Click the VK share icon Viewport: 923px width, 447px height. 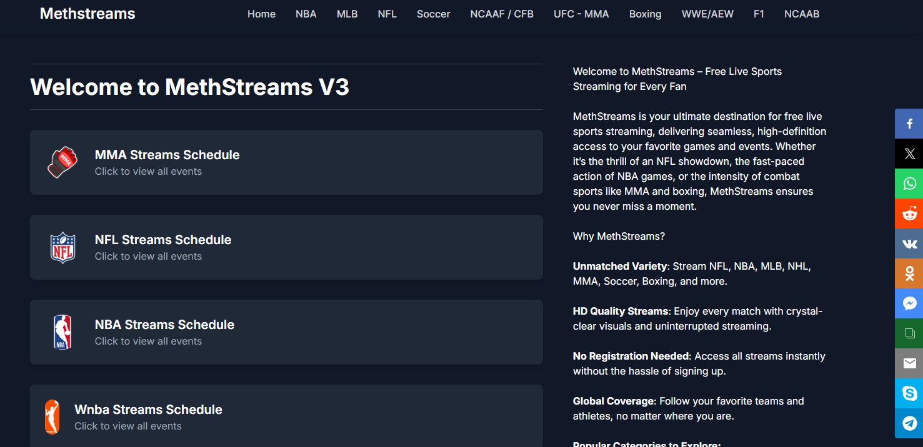[x=909, y=243]
